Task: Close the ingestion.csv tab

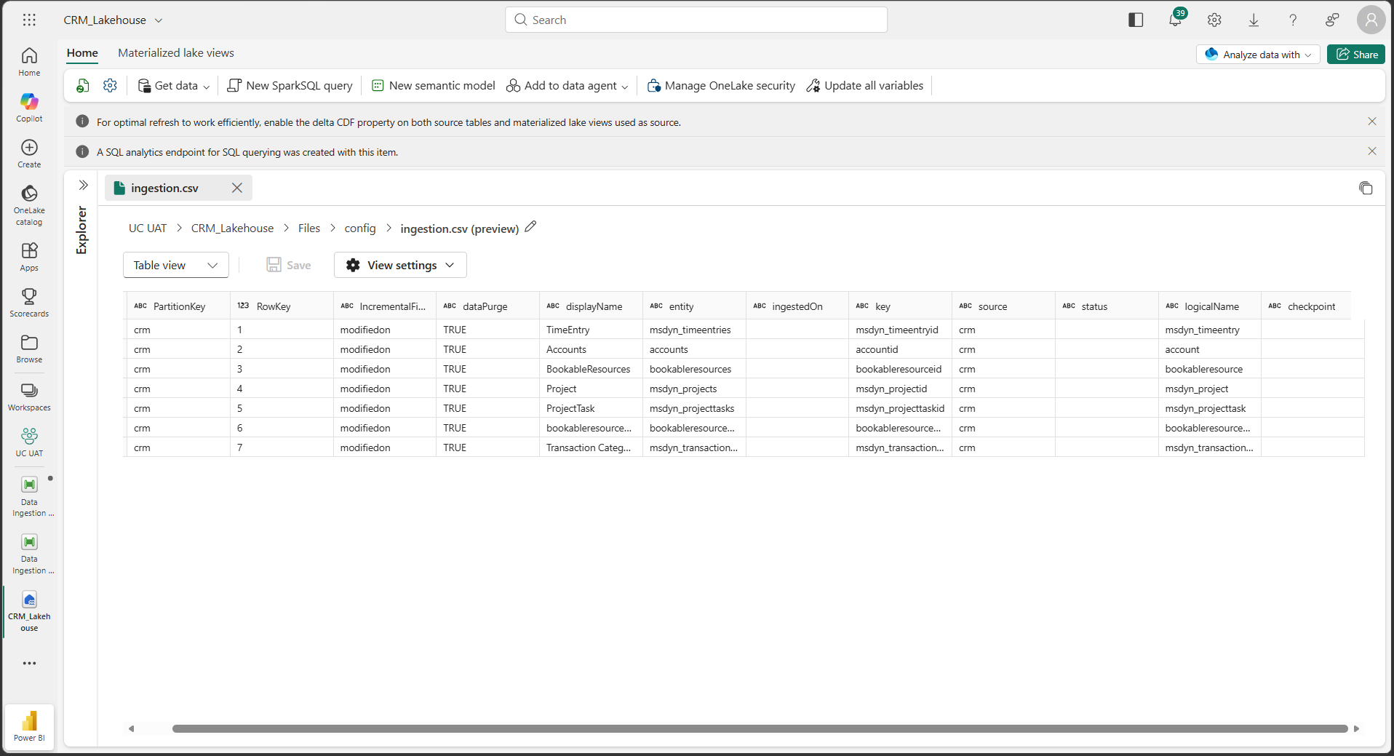Action: 237,188
